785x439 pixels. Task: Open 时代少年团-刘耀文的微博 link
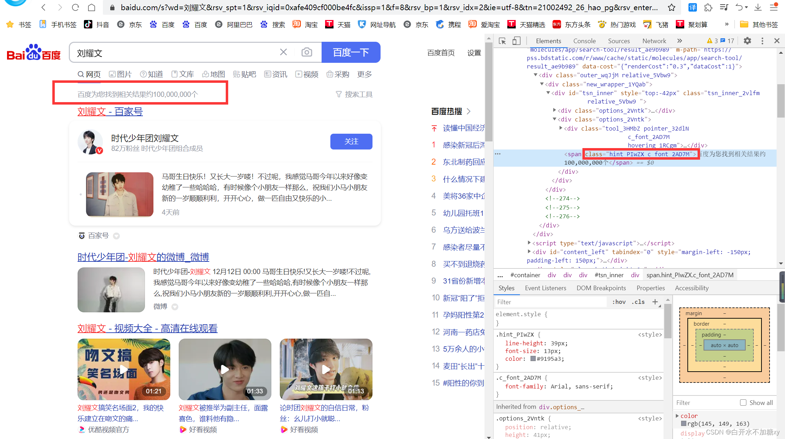pyautogui.click(x=143, y=257)
